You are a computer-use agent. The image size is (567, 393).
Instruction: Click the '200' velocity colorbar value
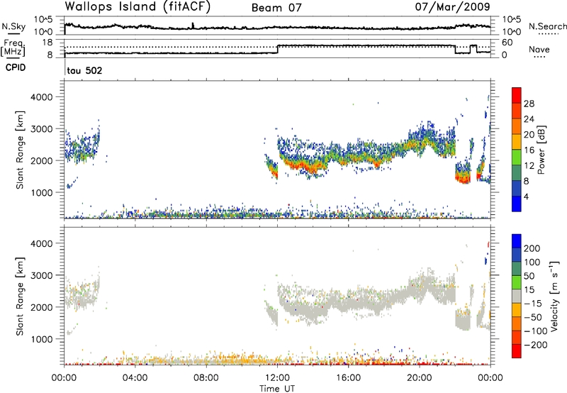point(532,248)
